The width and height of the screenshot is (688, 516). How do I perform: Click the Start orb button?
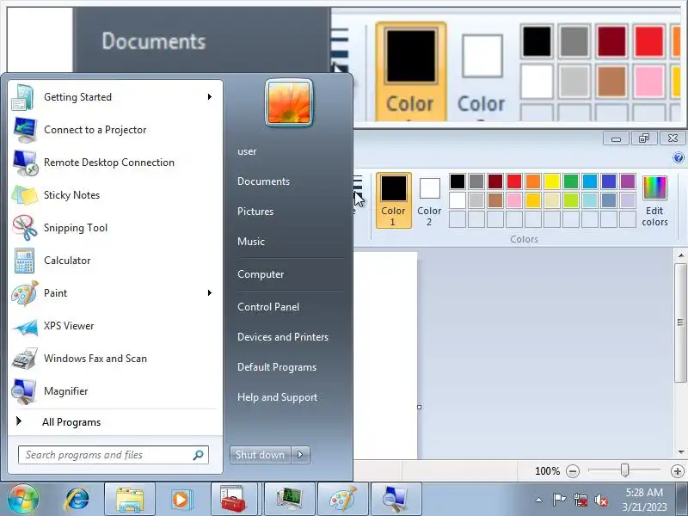click(23, 500)
